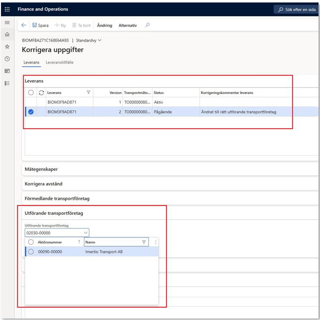Viewport: 320px width, 320px height.
Task: Select the Imertio Transport AB row radio
Action: [31, 251]
